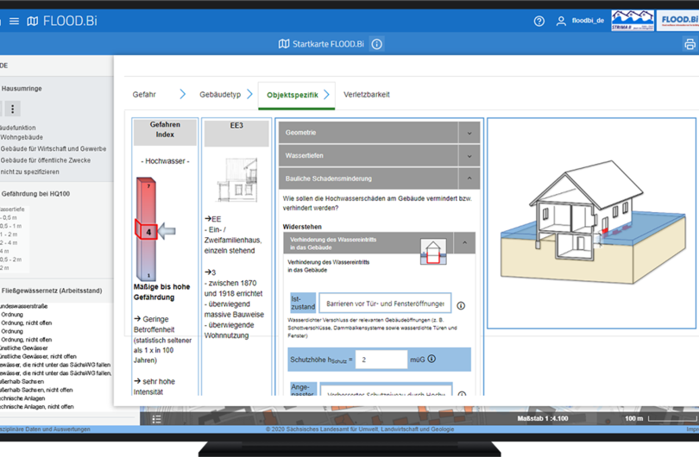Click the STRIMA II logo link

click(632, 21)
